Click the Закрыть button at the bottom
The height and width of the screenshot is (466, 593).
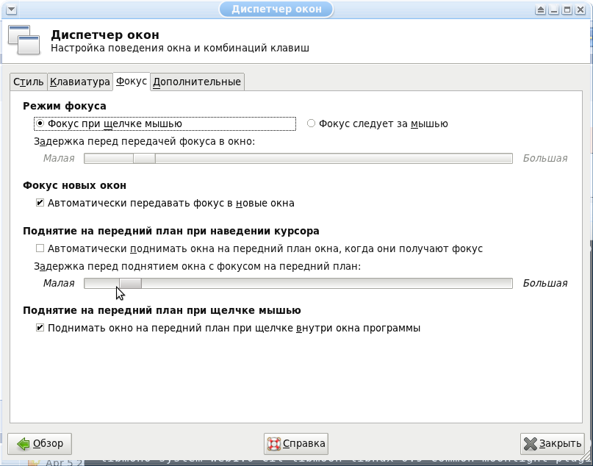pyautogui.click(x=553, y=443)
